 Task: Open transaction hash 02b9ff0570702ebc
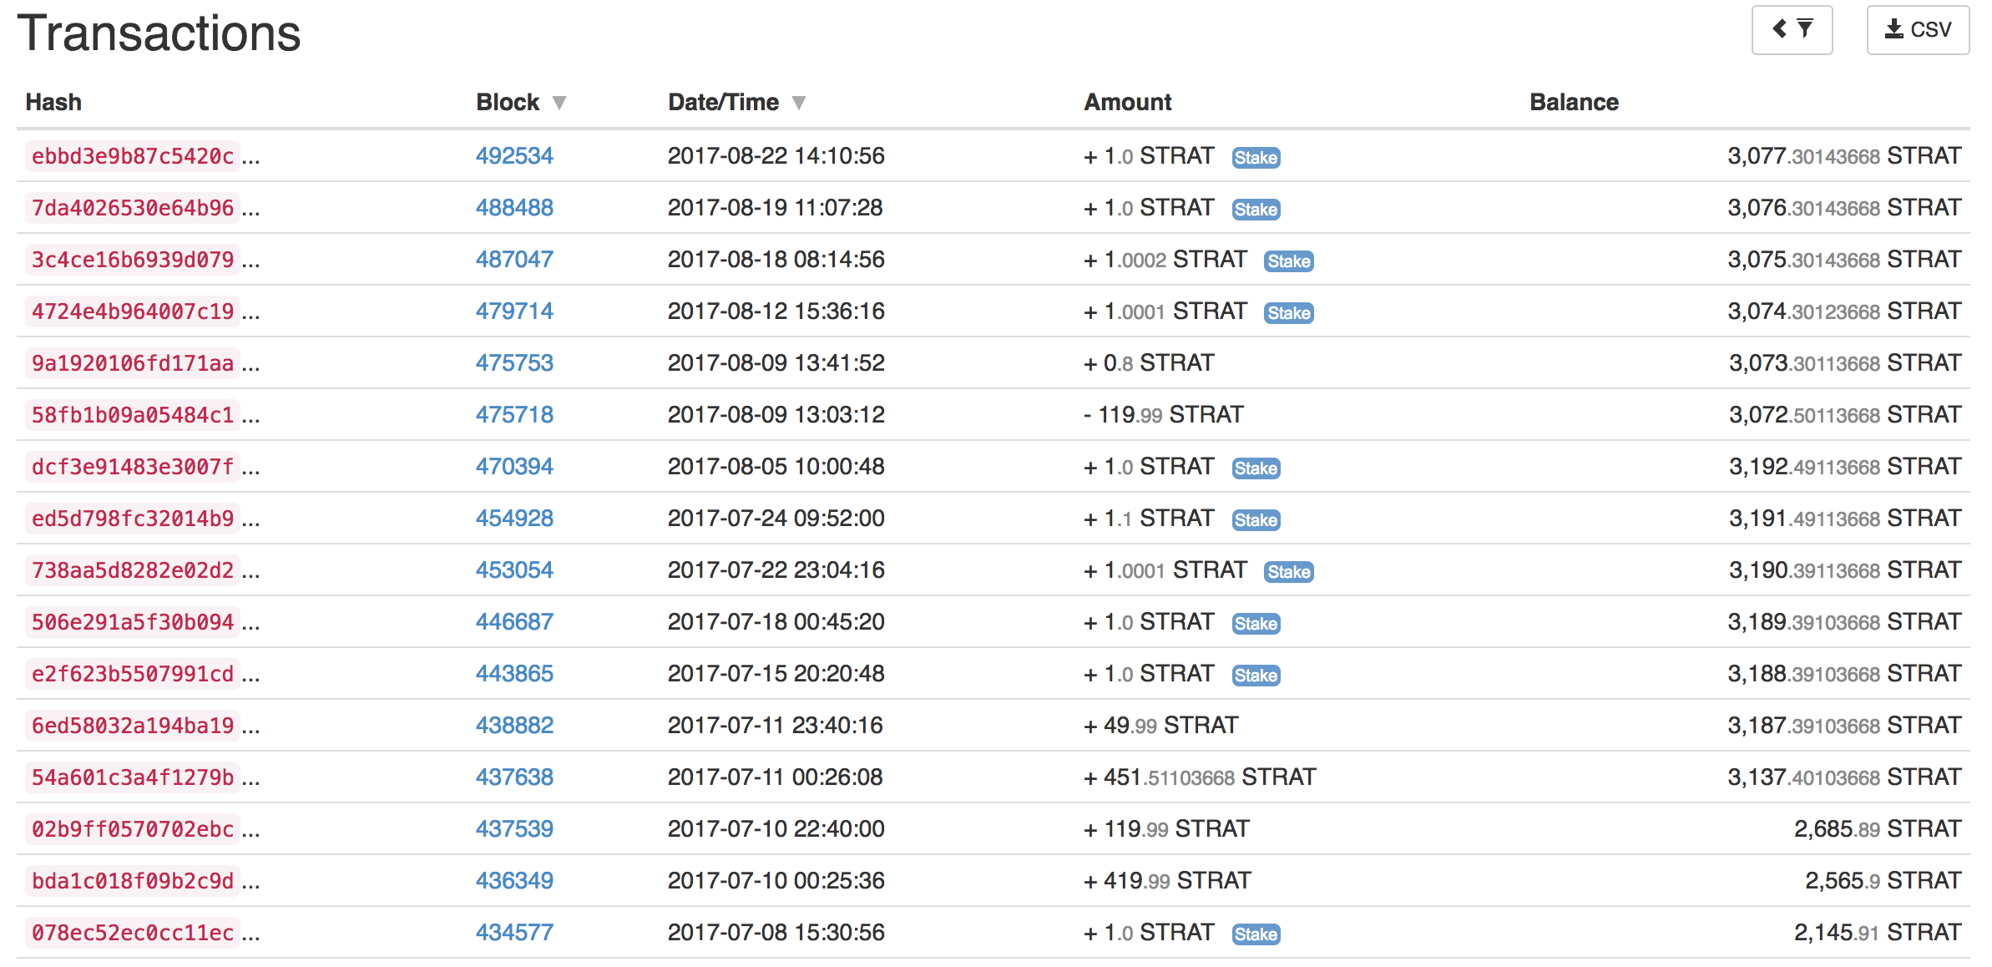pyautogui.click(x=133, y=829)
